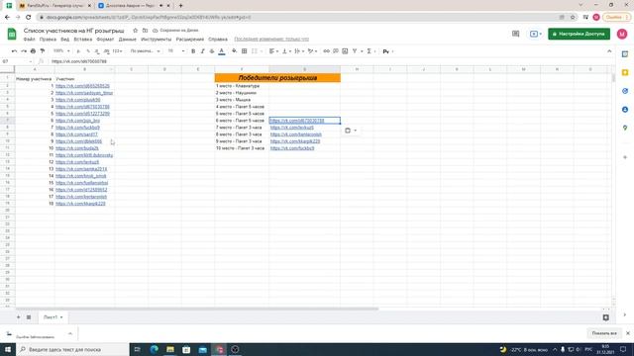Open the Расширения menu
The height and width of the screenshot is (356, 634).
(x=190, y=40)
